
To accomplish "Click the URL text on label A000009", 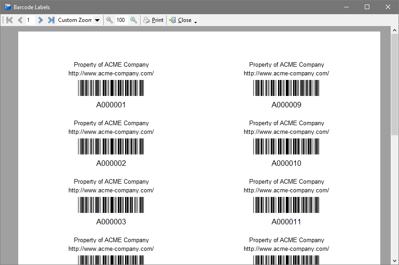I will (286, 74).
